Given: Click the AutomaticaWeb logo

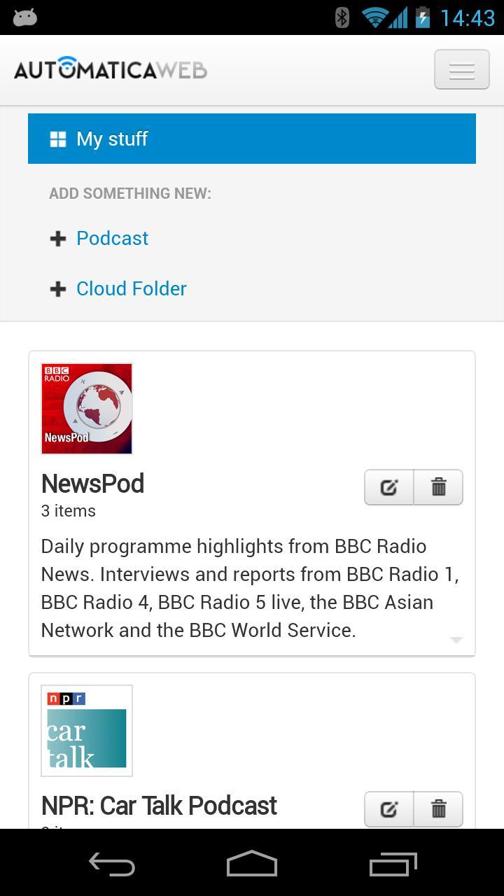Looking at the screenshot, I should click(x=111, y=69).
